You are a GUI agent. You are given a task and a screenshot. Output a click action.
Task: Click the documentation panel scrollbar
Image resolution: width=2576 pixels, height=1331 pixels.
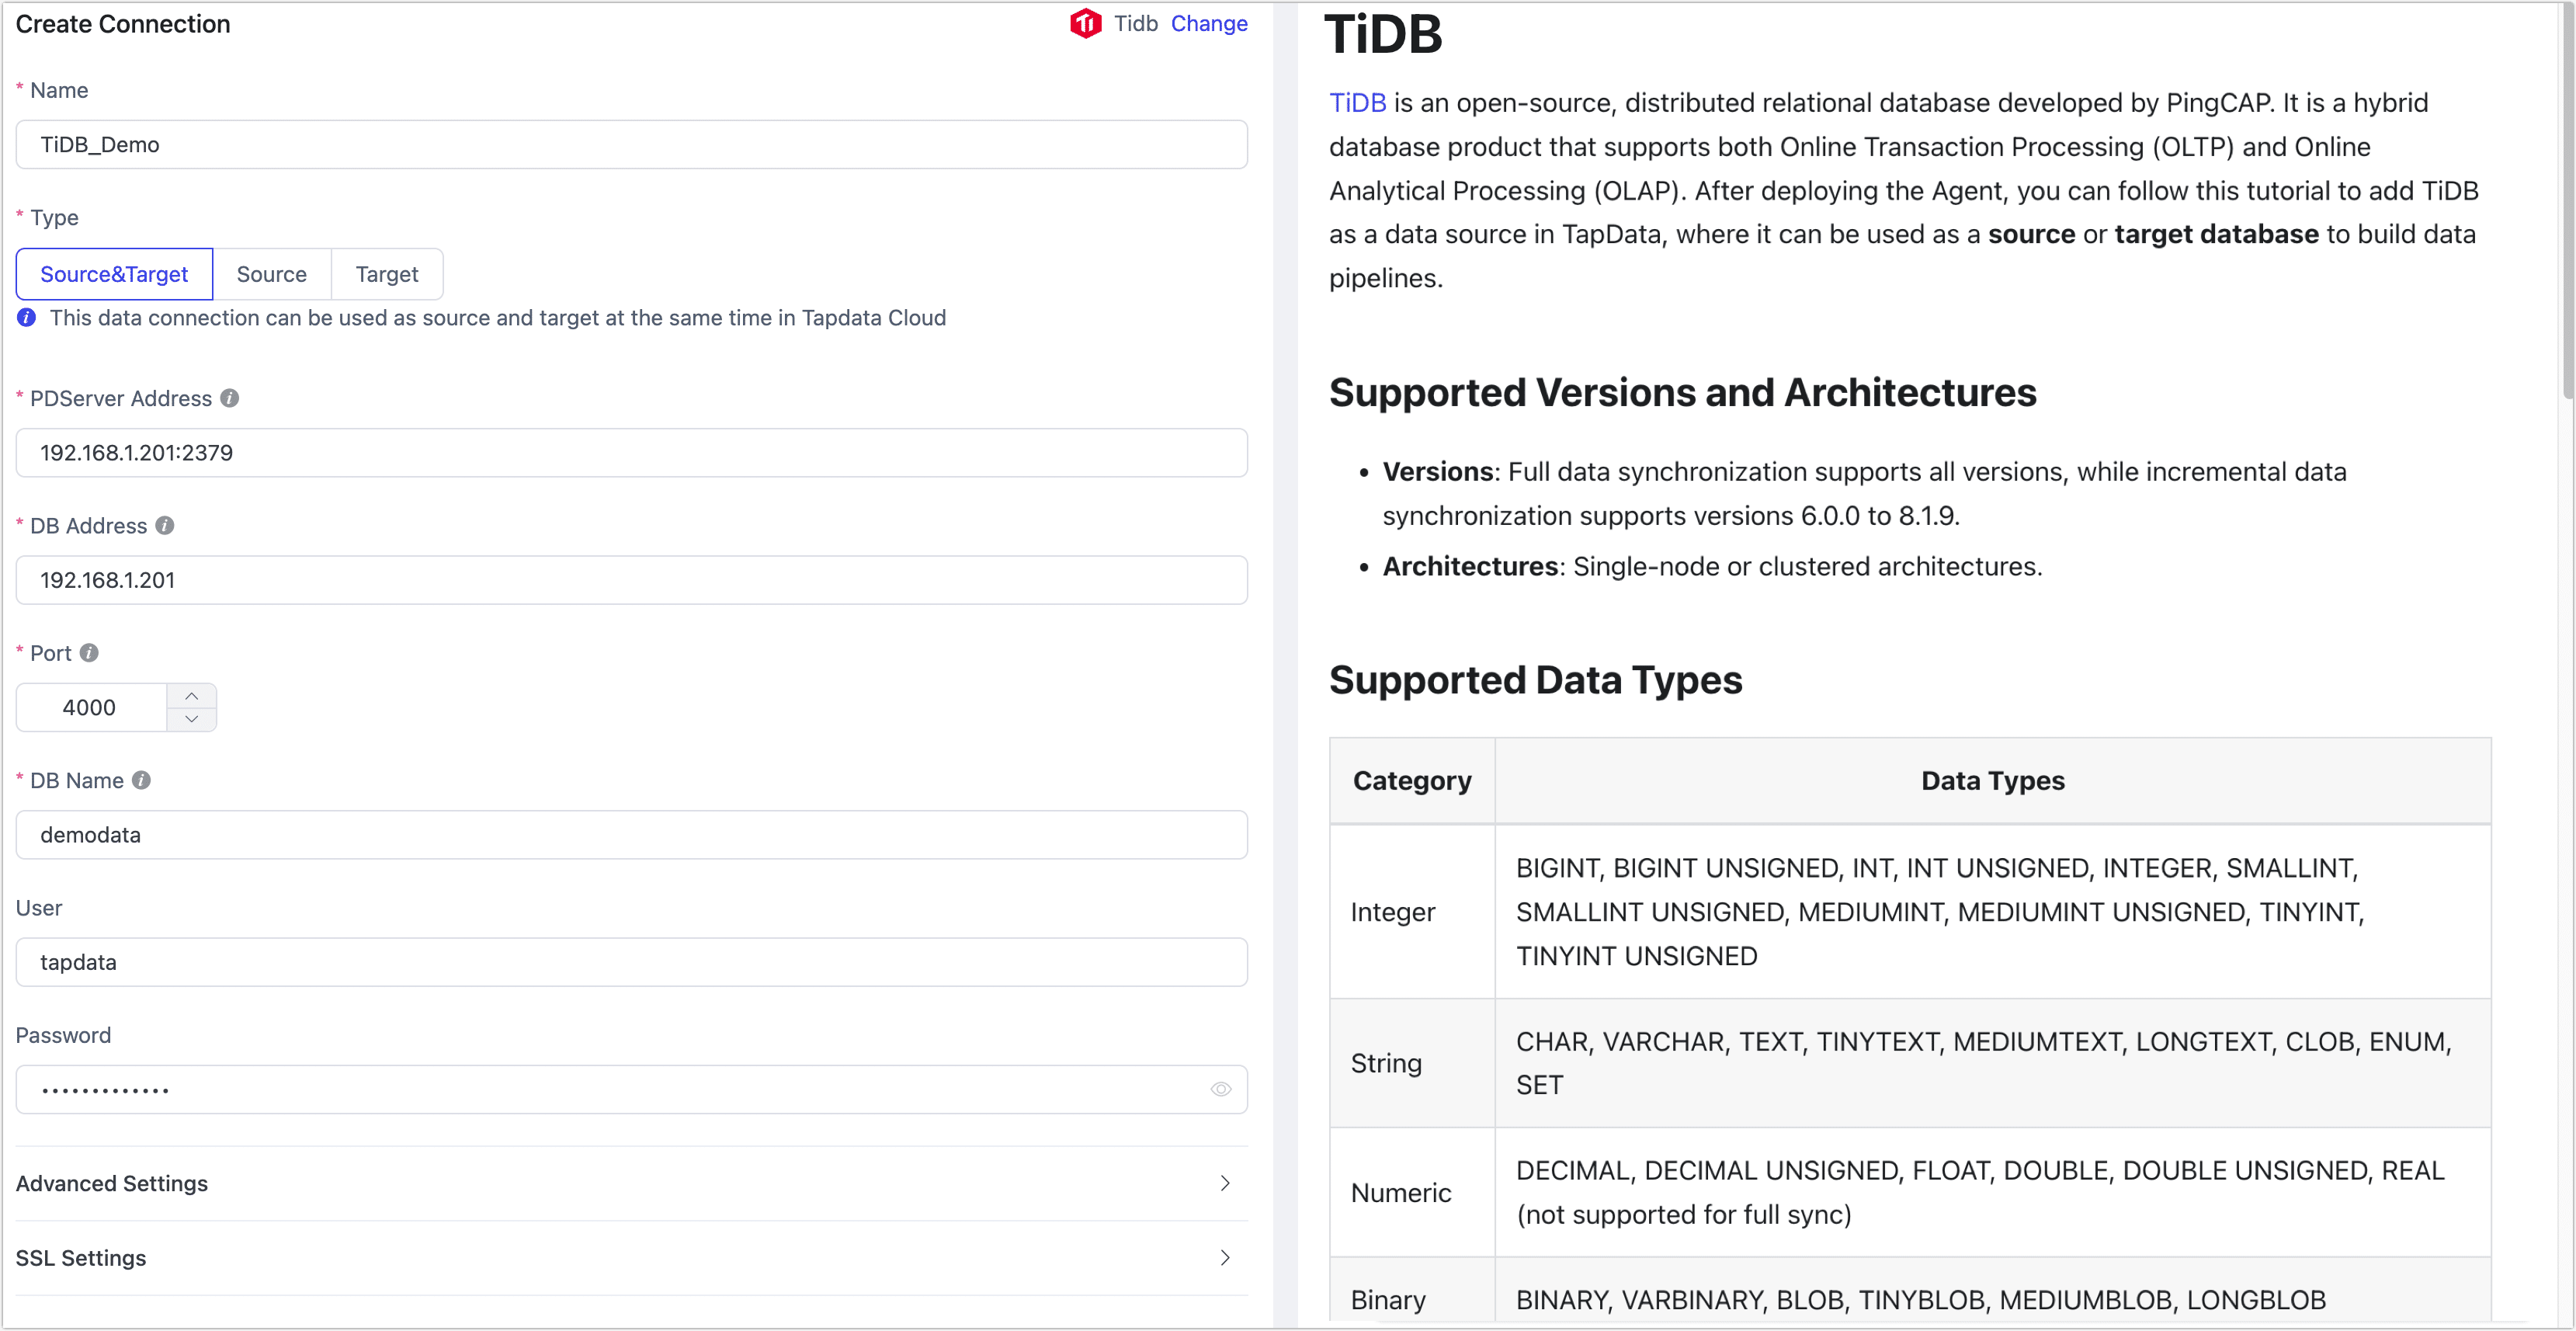(2567, 200)
